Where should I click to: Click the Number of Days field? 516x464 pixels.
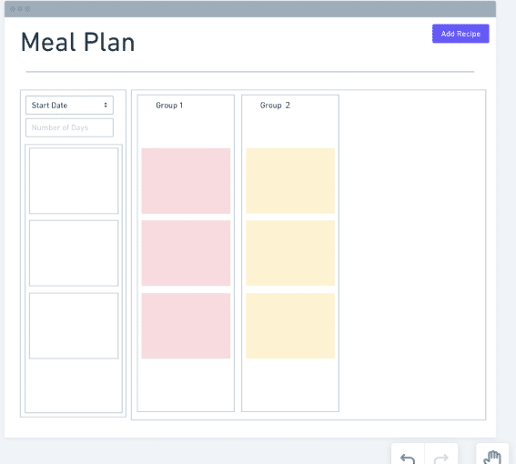click(x=69, y=127)
